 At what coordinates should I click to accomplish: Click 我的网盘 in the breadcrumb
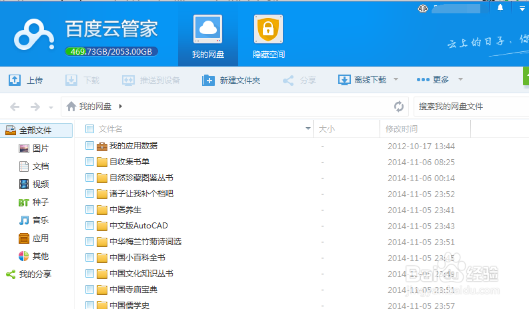95,107
